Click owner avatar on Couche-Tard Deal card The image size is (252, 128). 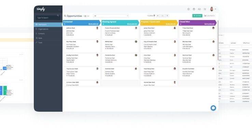[213, 69]
